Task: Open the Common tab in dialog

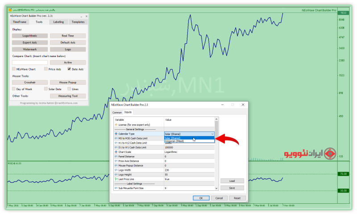Action: click(x=117, y=113)
